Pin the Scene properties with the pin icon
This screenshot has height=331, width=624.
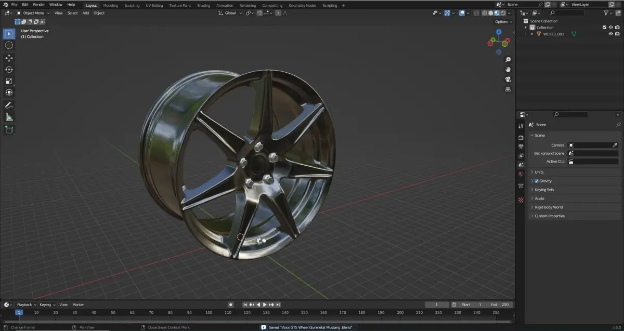coord(618,125)
